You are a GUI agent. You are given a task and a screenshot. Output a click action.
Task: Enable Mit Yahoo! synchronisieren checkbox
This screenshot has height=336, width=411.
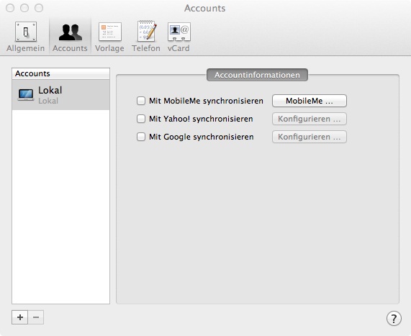141,119
